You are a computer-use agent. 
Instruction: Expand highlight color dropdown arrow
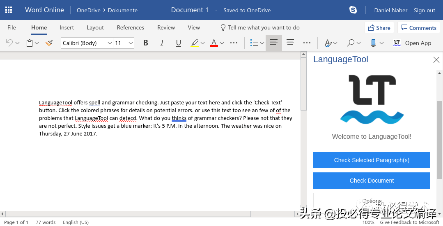coord(202,43)
